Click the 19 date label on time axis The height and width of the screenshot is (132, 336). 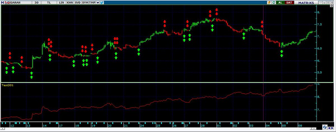93,126
